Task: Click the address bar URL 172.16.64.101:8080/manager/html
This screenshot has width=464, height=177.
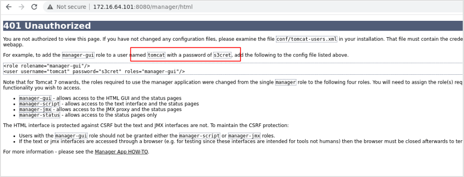Action: pos(143,7)
